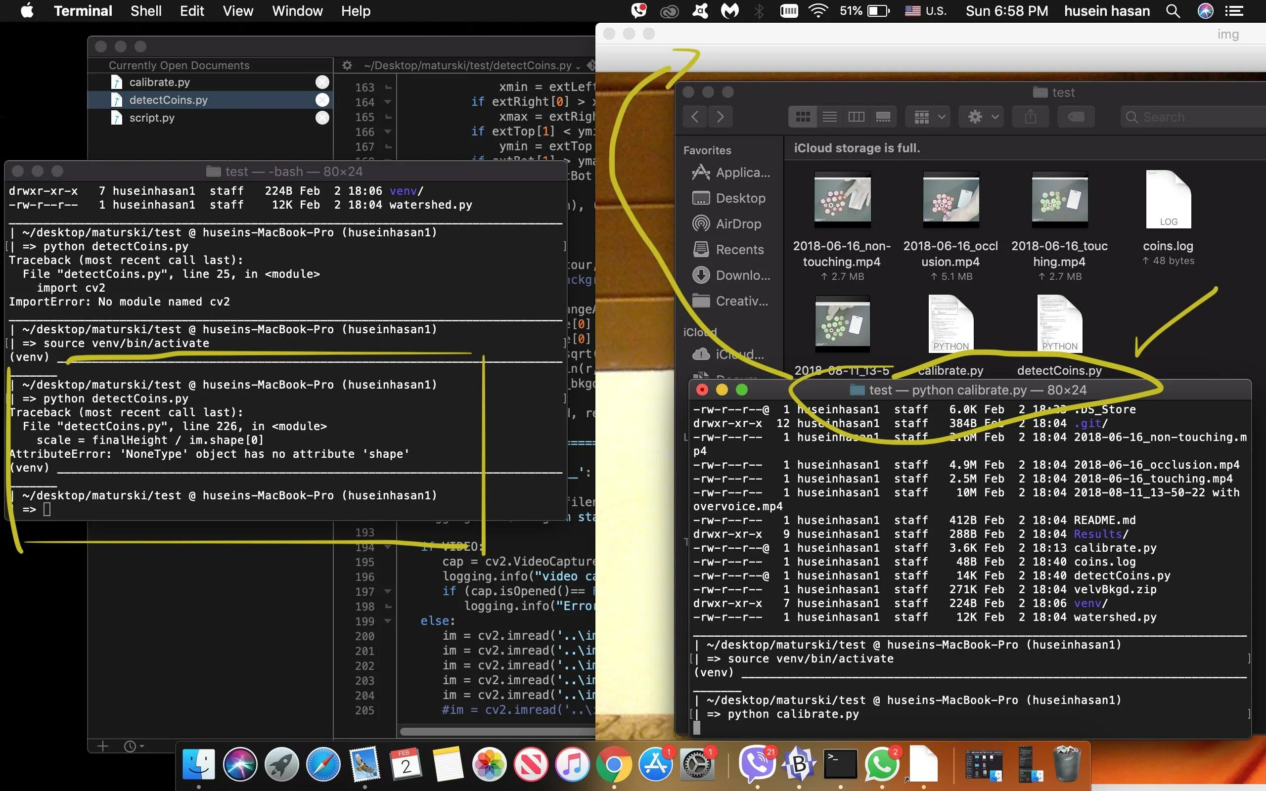Click the Finder share button
Screen dimensions: 1266x791
(x=1030, y=117)
